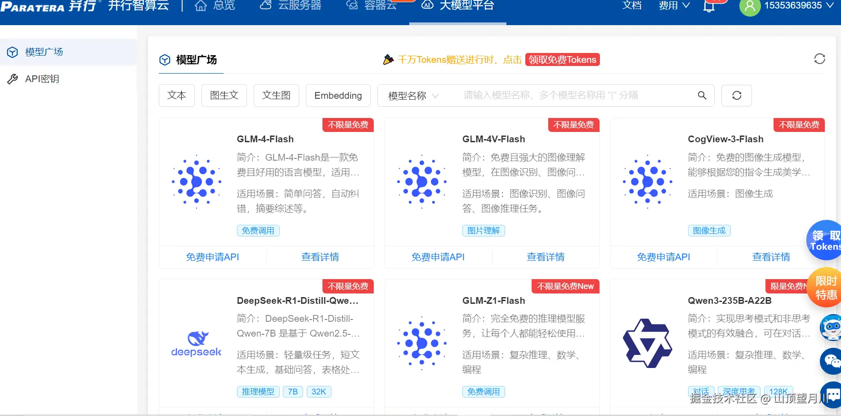The width and height of the screenshot is (841, 416).
Task: Filter models by 图生文
Action: coord(224,96)
